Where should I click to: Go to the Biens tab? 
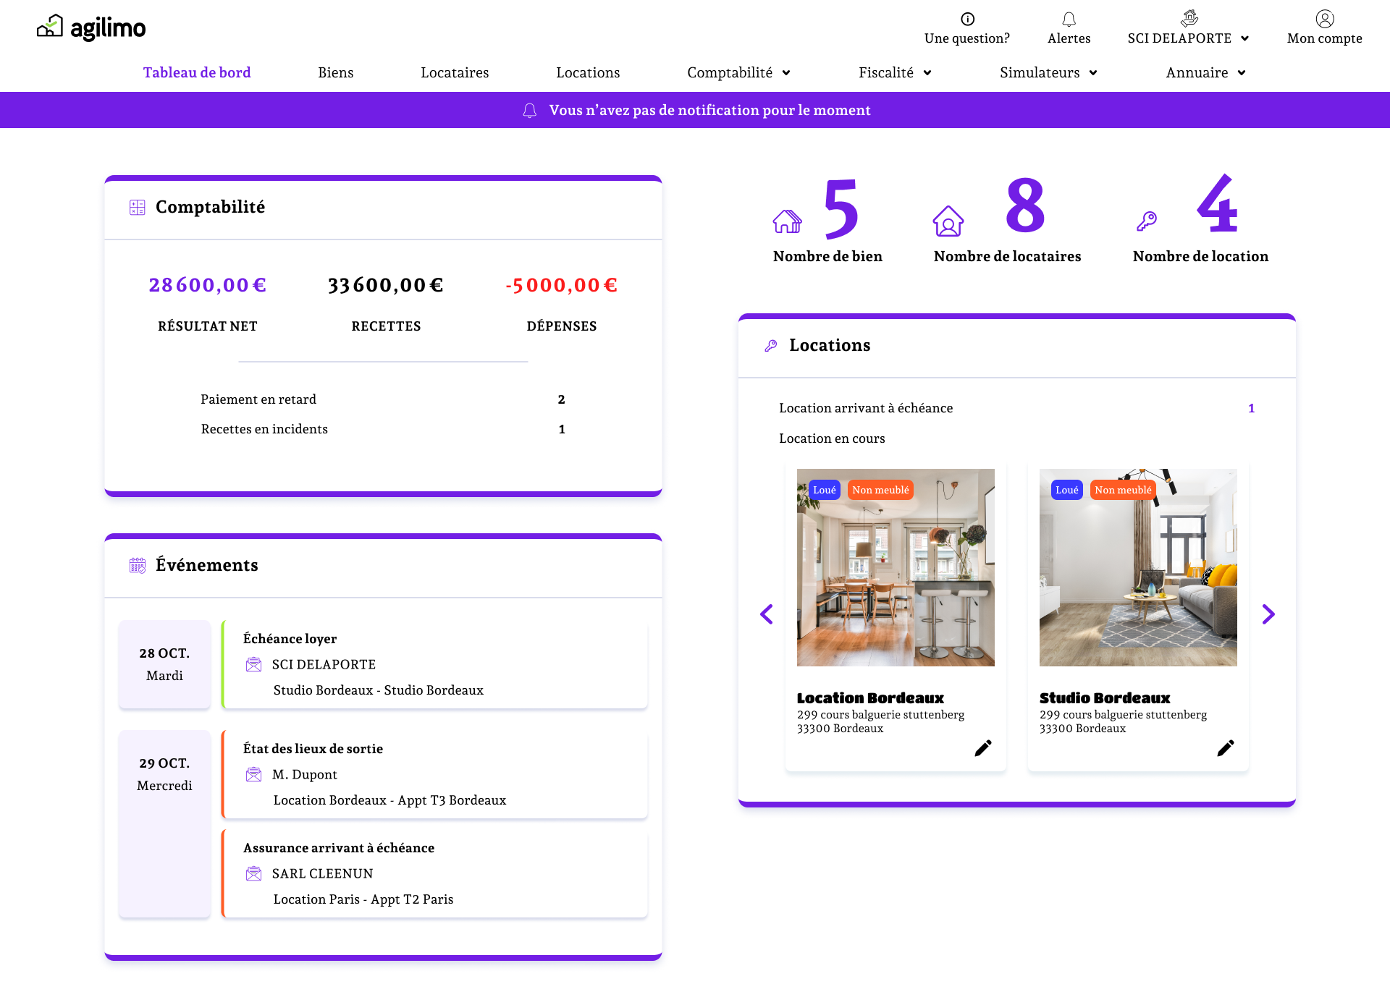(335, 72)
